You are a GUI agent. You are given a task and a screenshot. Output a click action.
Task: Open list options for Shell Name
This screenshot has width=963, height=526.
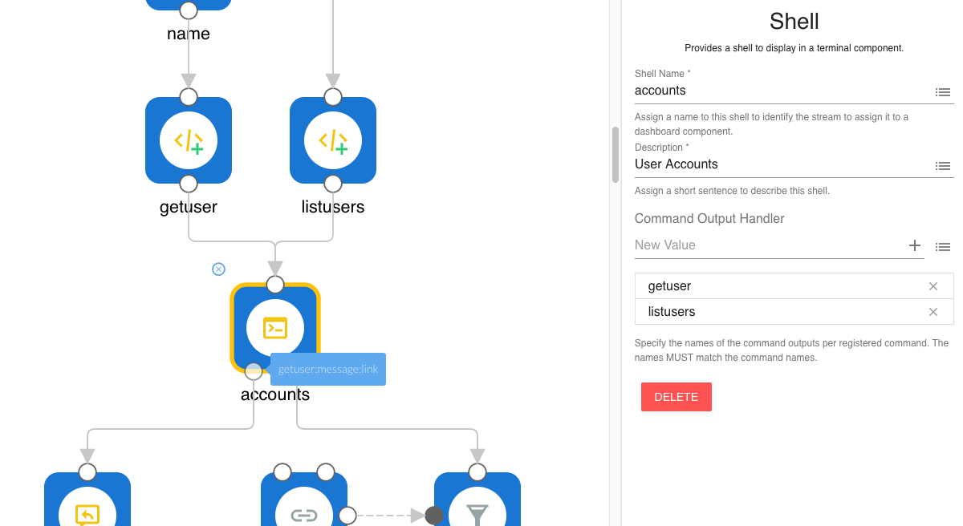coord(943,92)
